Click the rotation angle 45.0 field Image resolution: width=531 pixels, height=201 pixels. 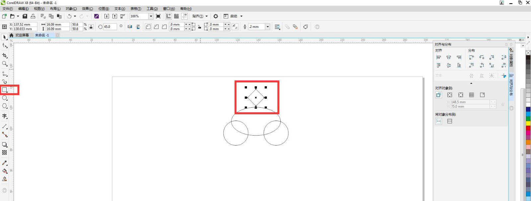110,27
